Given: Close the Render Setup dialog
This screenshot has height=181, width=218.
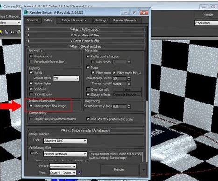Looking at the screenshot, I should 144,13.
